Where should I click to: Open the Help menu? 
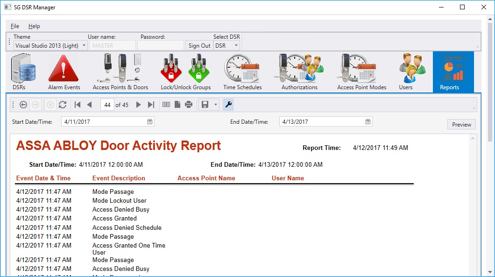(34, 26)
